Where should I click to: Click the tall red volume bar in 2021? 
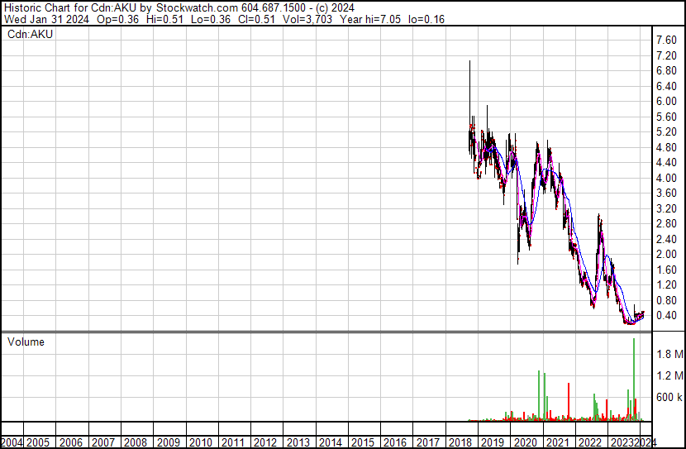coord(569,402)
